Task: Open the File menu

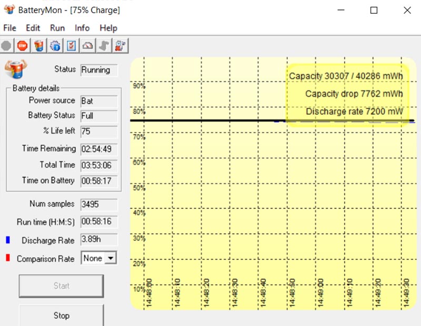Action: (9, 28)
